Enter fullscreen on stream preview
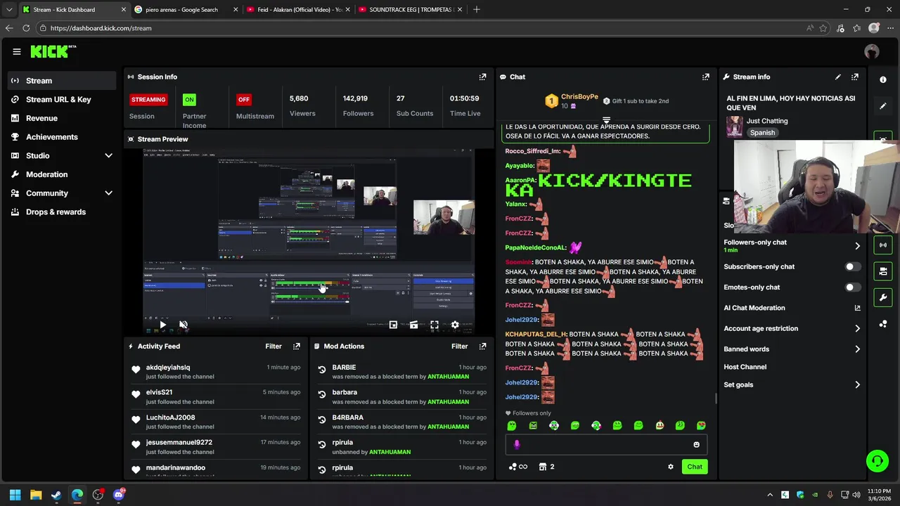Screen dimensions: 900x506 435,325
